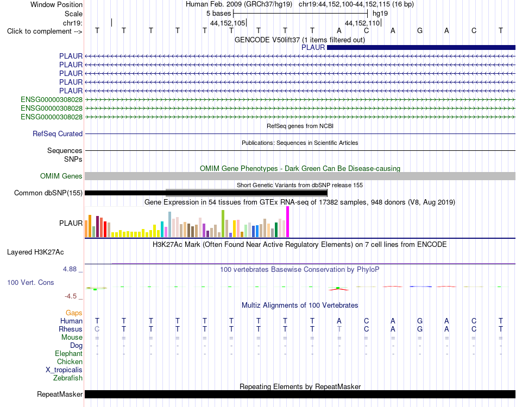516x407 pixels.
Task: Click the 'Click to complement -->' label
Action: click(45, 31)
